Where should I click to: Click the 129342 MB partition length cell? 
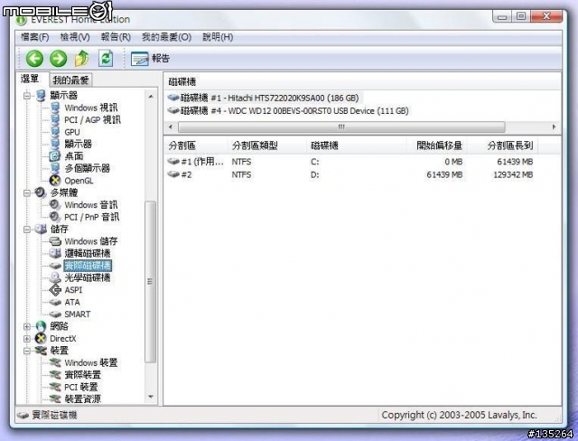[513, 174]
